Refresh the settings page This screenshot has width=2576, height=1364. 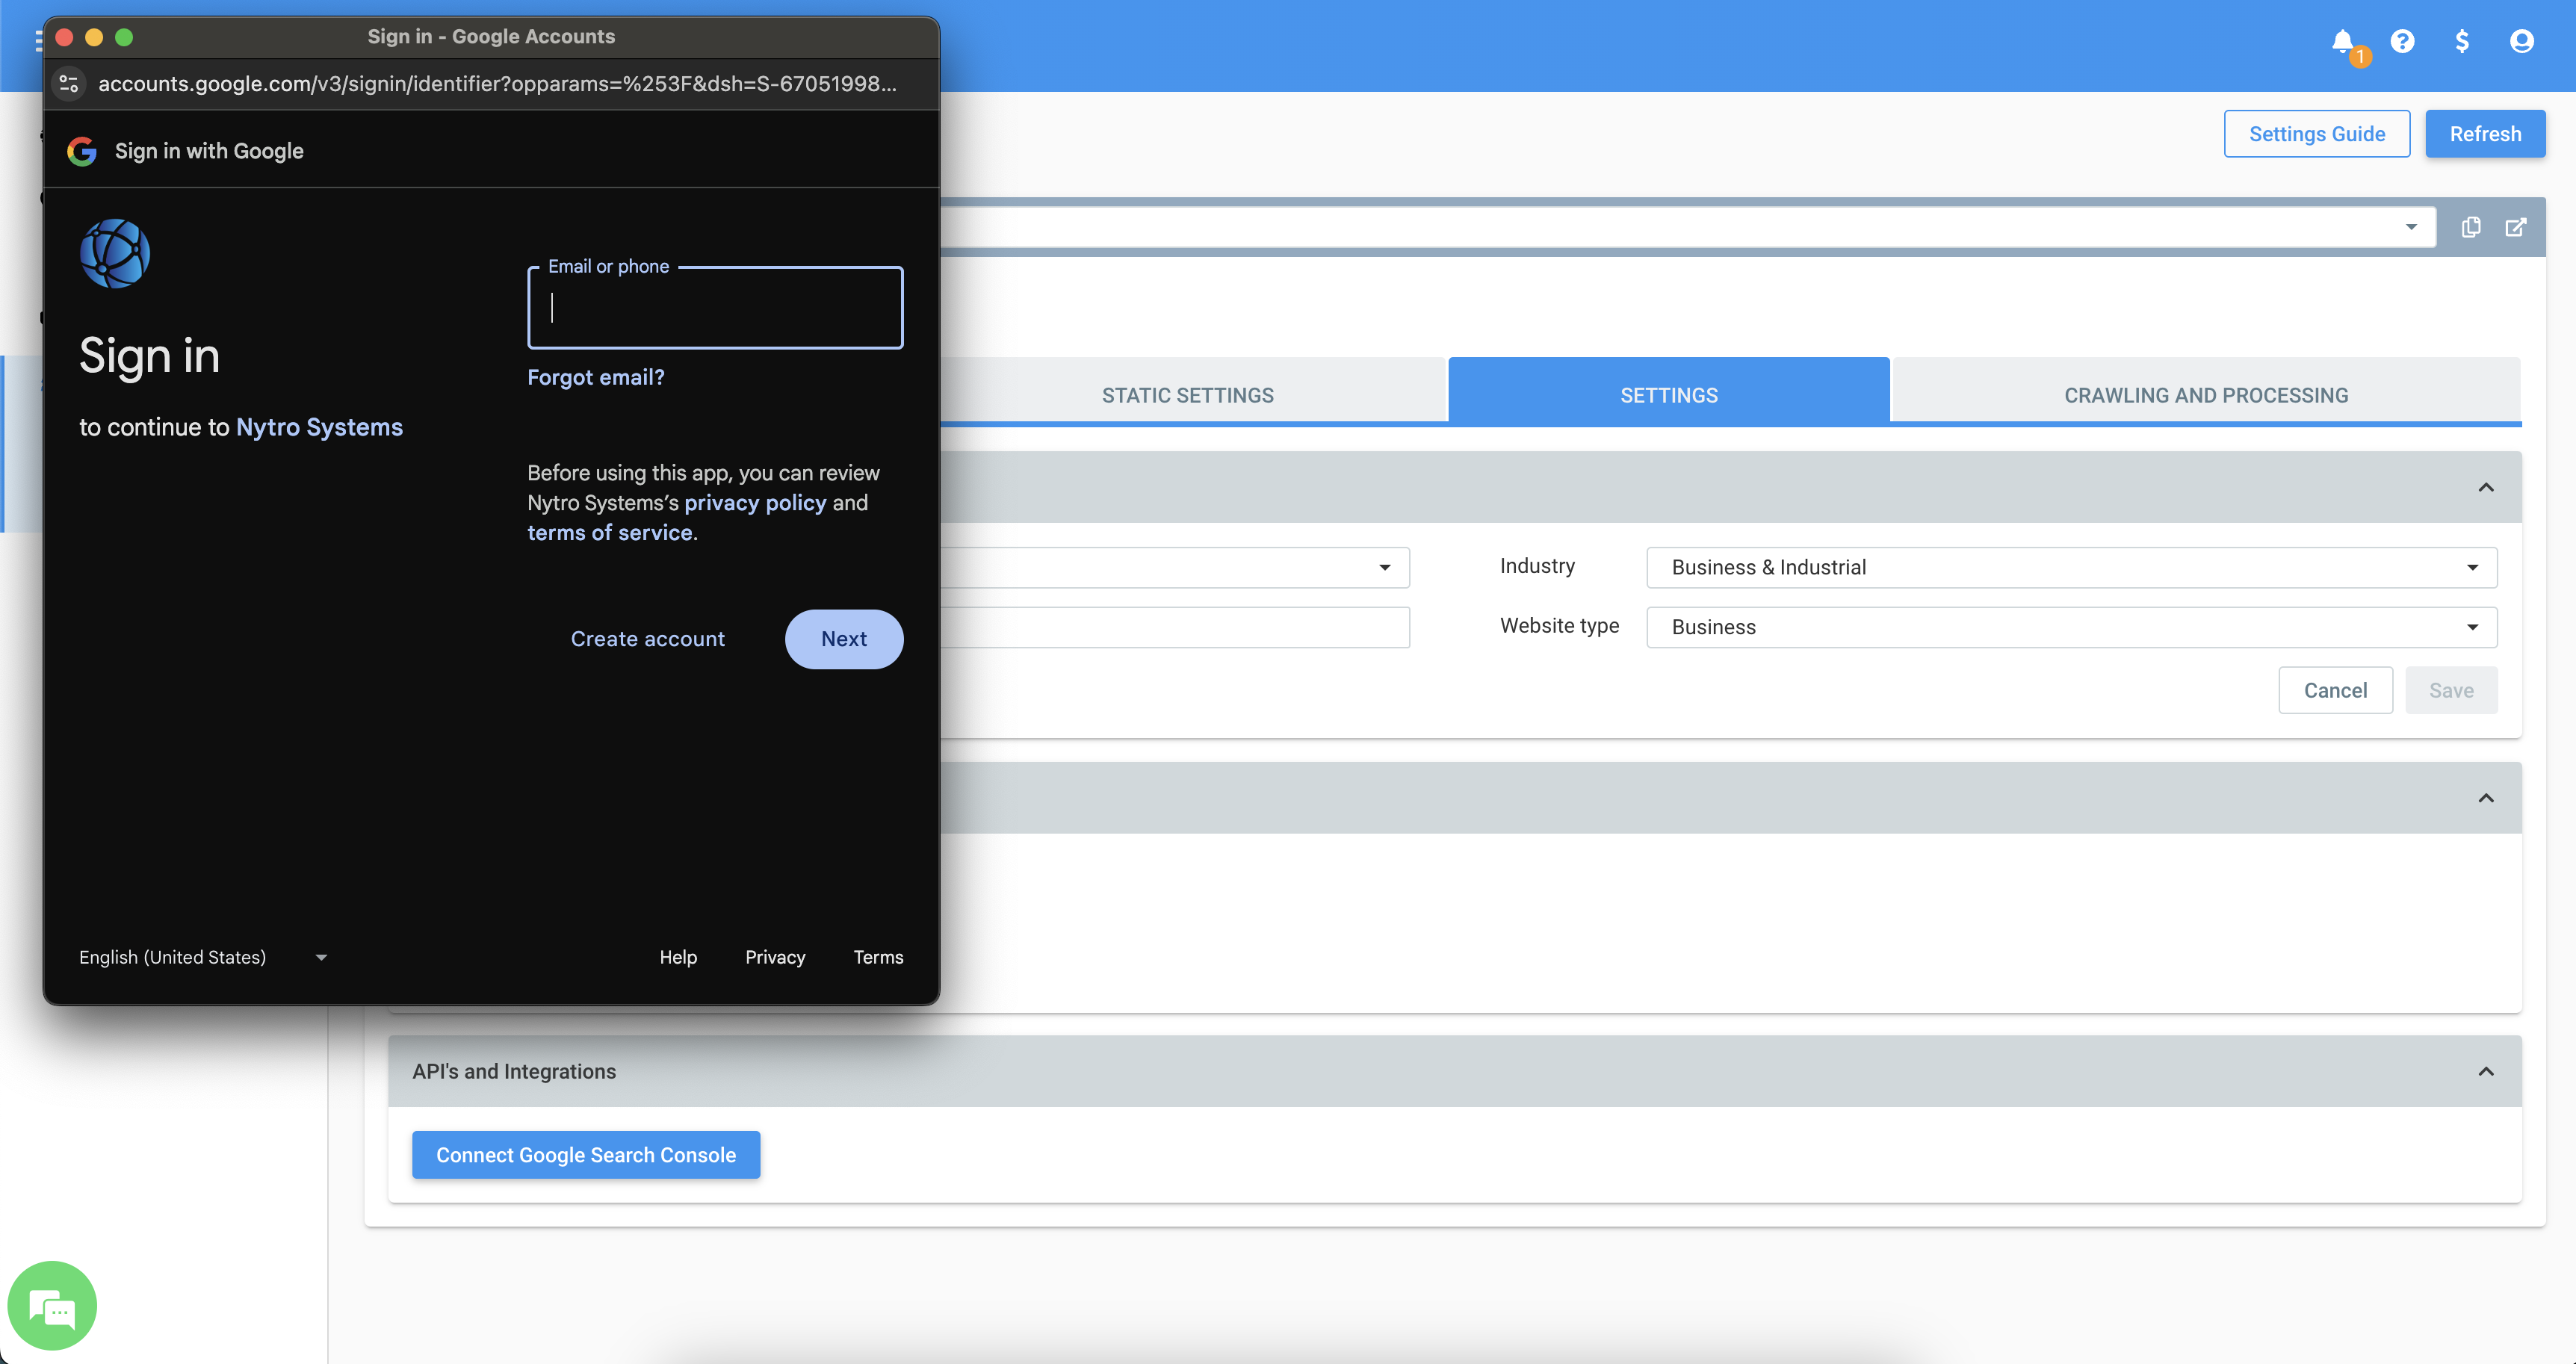(2485, 134)
